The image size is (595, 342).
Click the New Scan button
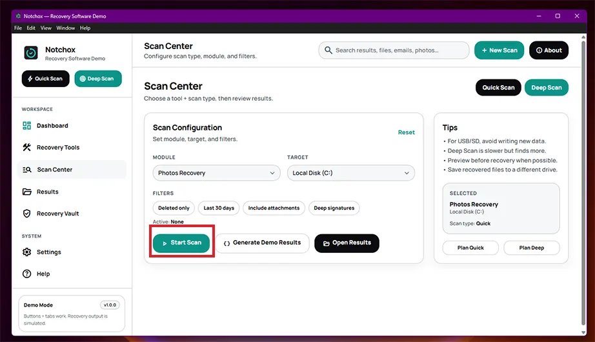coord(499,50)
